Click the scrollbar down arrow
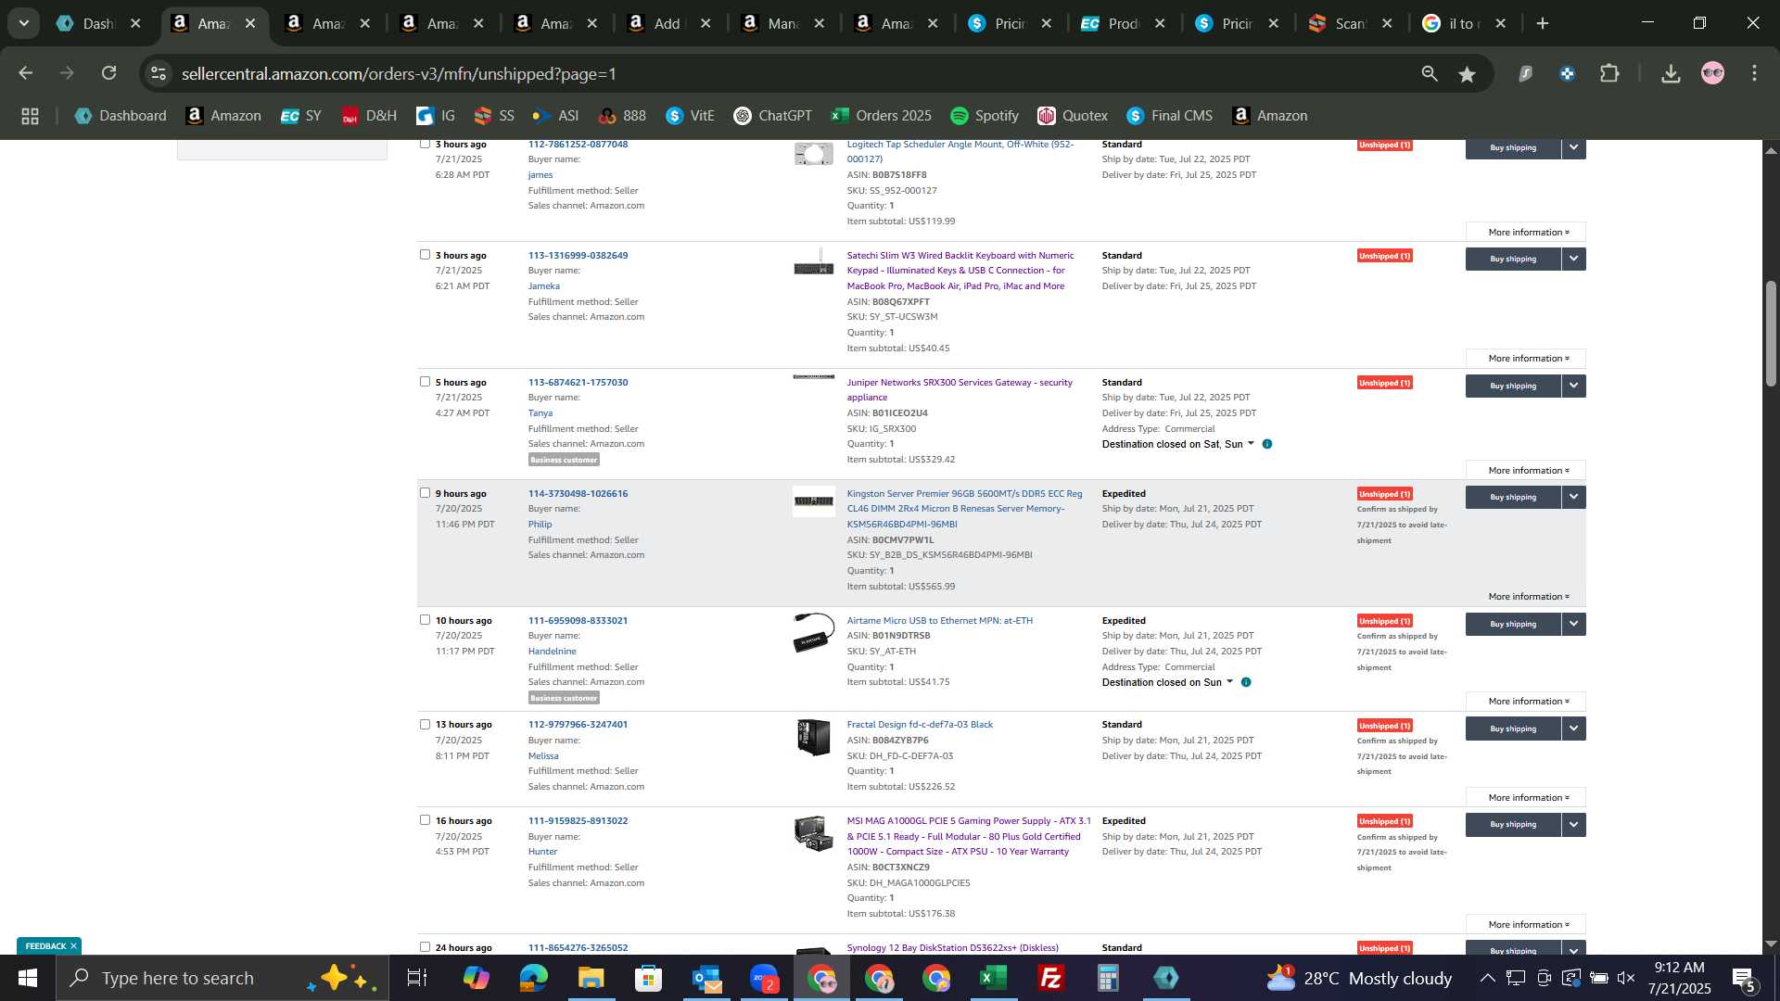This screenshot has width=1780, height=1001. (1771, 944)
